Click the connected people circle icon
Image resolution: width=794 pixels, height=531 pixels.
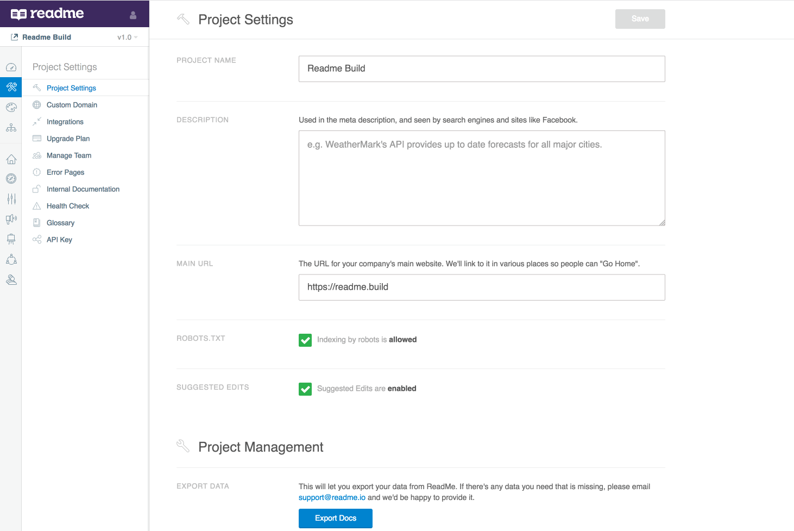11,259
